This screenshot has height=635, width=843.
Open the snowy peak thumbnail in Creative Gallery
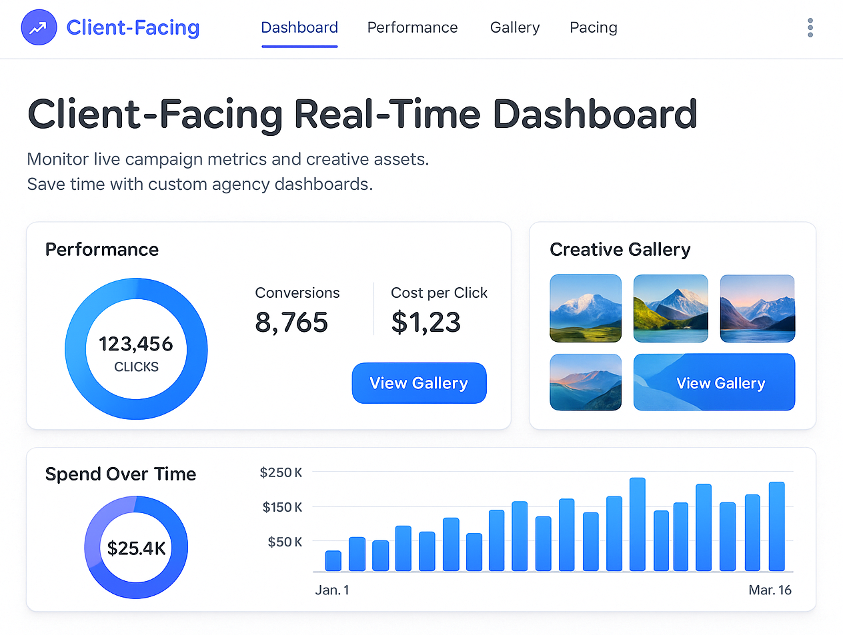point(585,308)
